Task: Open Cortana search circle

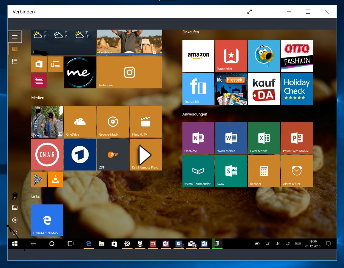Action: click(x=52, y=244)
